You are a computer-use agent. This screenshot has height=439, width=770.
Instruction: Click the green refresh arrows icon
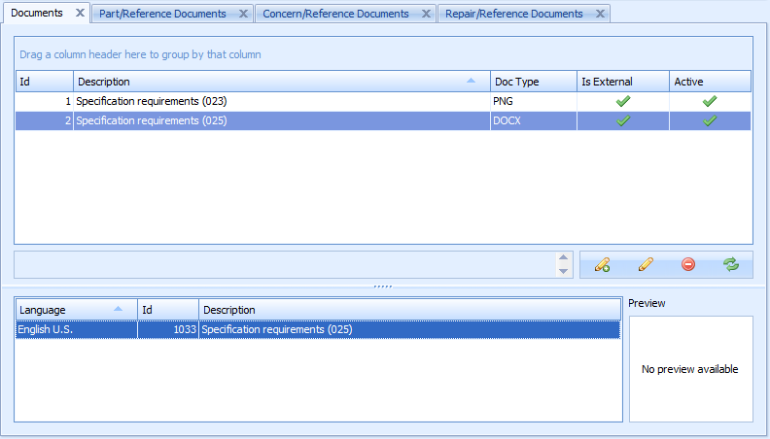(731, 264)
